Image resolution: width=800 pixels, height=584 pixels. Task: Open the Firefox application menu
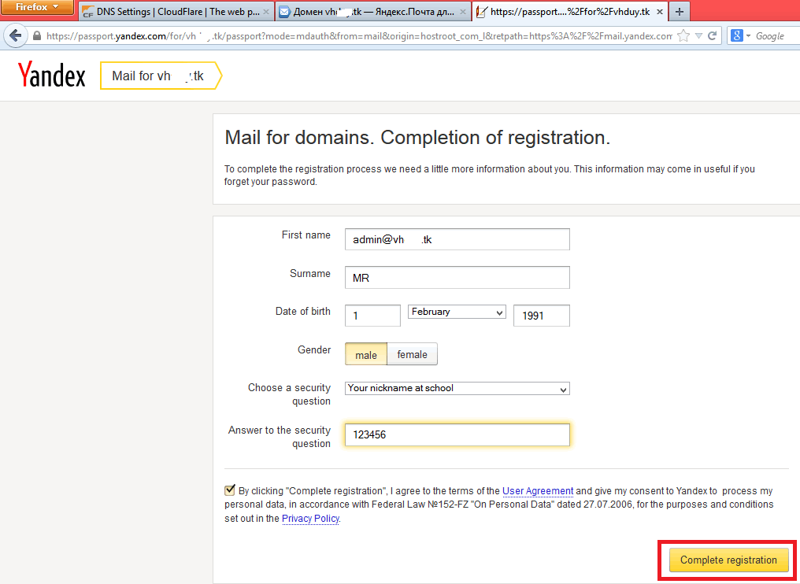[38, 7]
